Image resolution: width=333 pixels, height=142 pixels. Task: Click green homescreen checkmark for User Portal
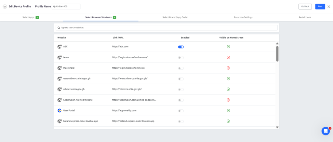pos(228,110)
